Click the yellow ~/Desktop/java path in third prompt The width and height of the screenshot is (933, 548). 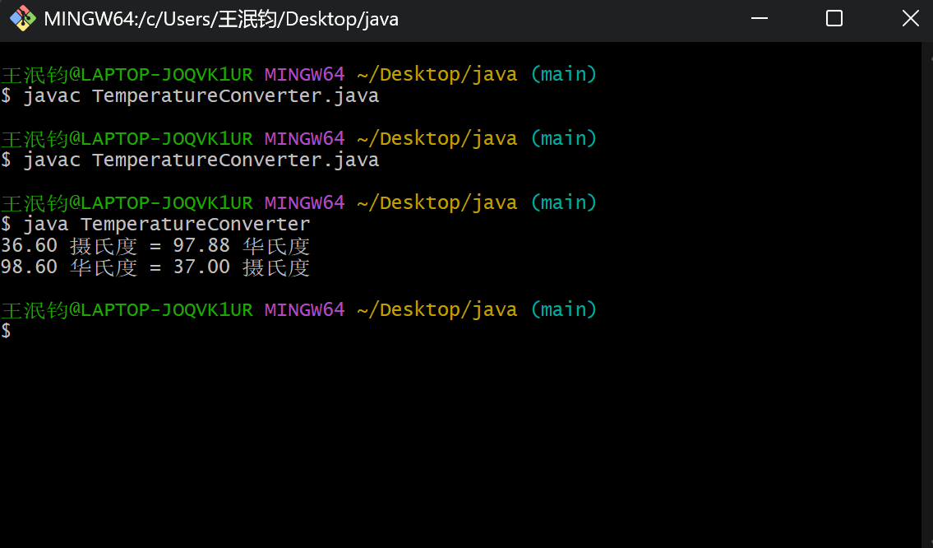coord(436,203)
